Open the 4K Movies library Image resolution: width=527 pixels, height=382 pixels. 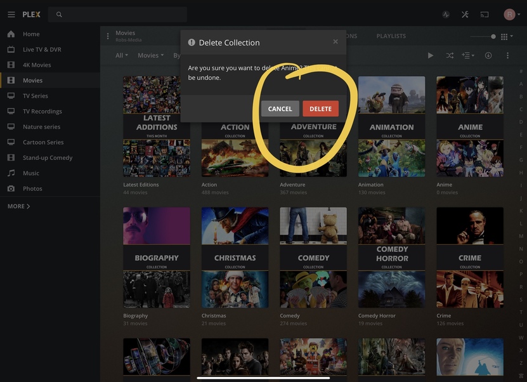[50, 65]
